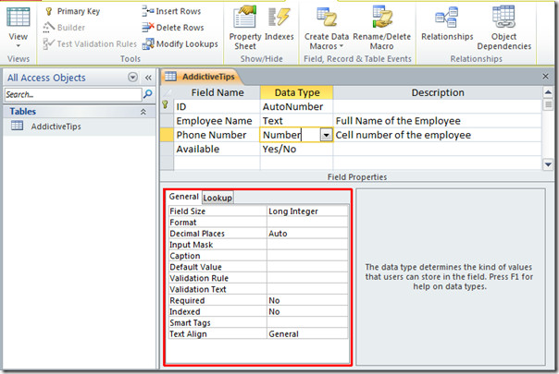
Task: Switch to the Lookup tab
Action: (x=217, y=198)
